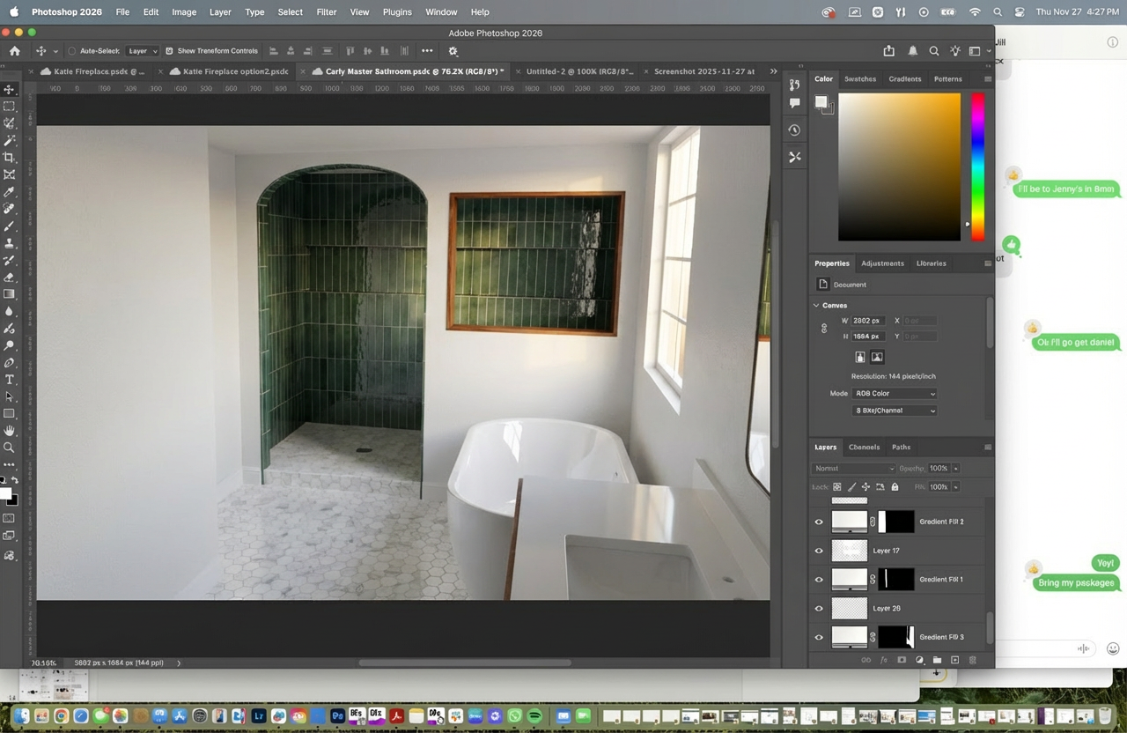This screenshot has width=1127, height=733.
Task: Switch to Katie Fireplace option2.psdc document tab
Action: pos(234,71)
